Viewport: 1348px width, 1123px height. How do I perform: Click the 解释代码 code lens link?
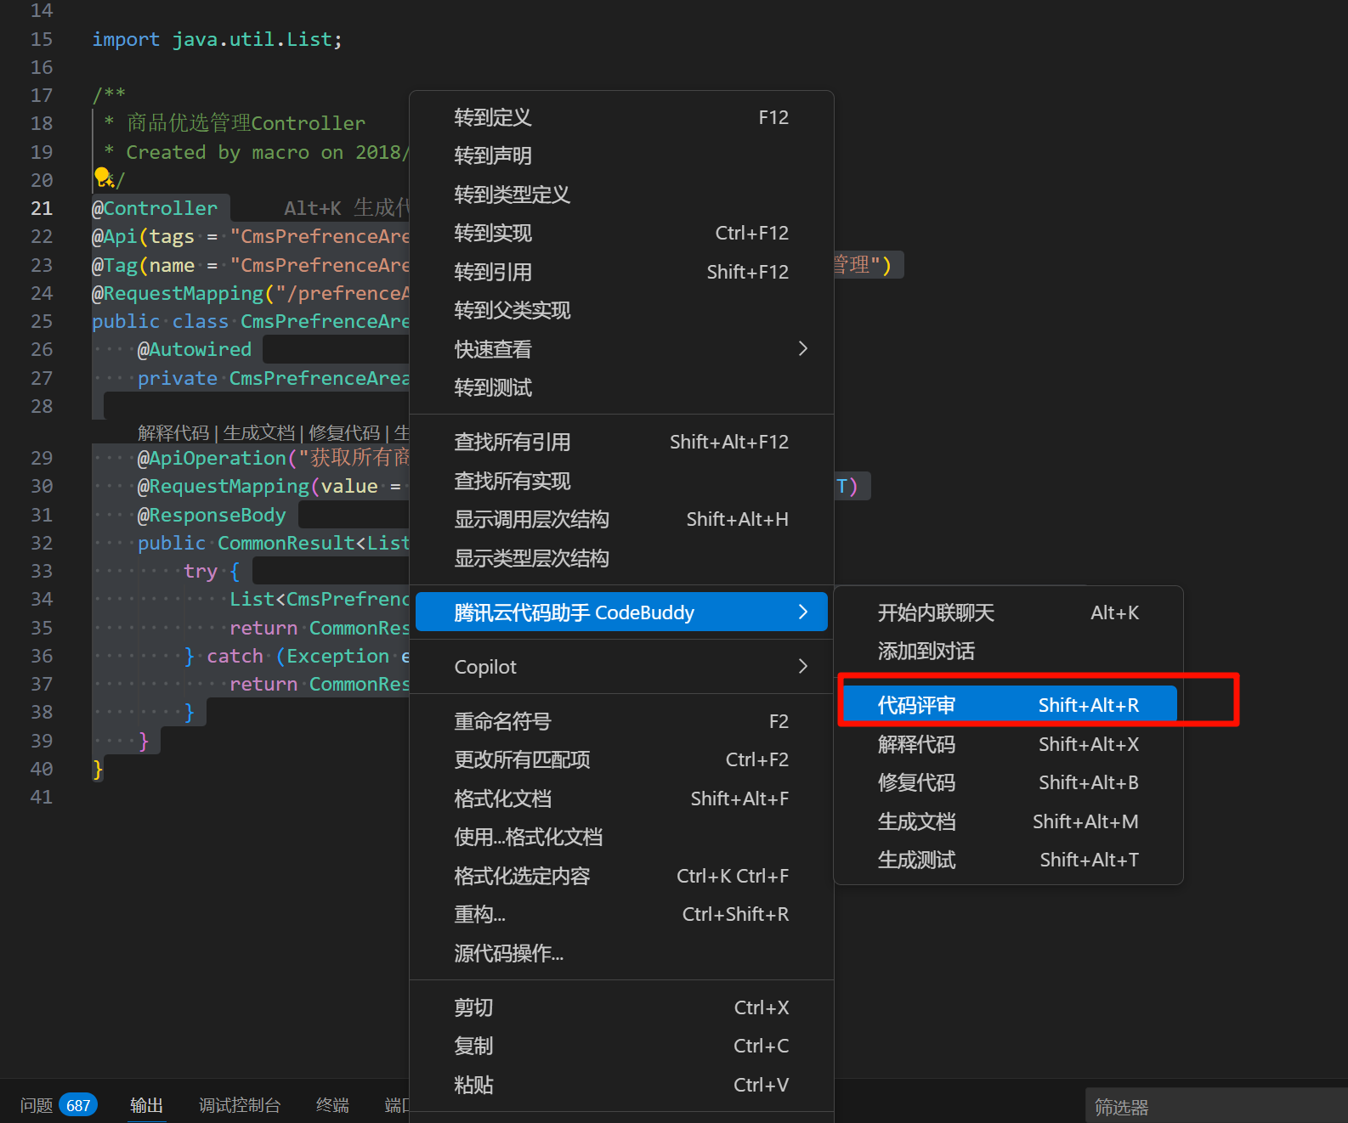(x=173, y=433)
